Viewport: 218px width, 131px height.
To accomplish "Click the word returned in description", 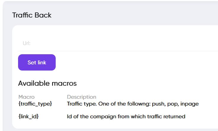I will 175,116.
